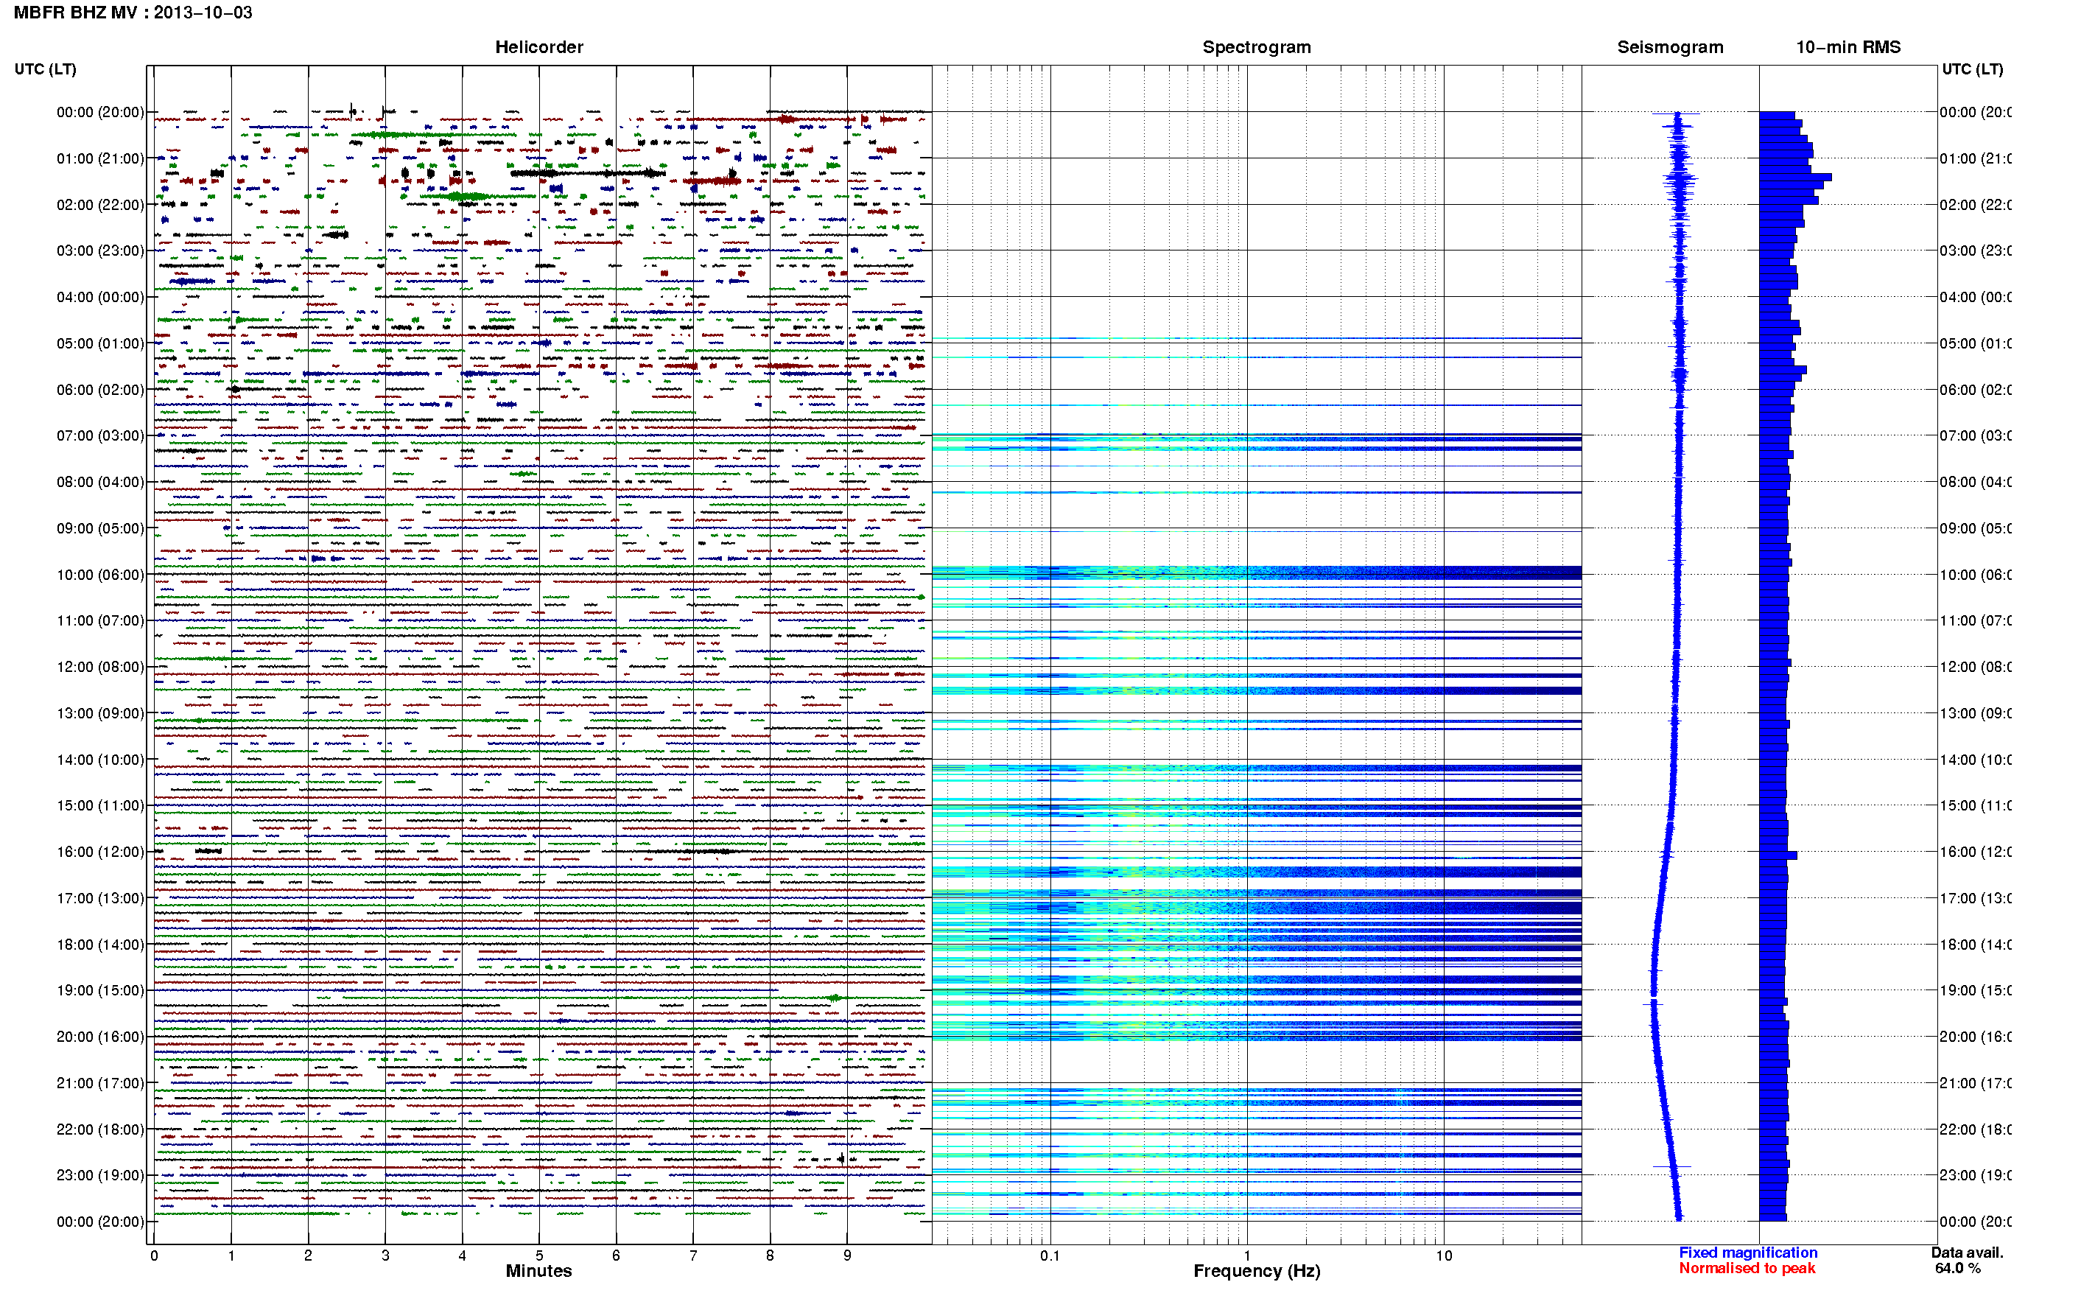Click the '64.0 %' data availability value
The image size is (2095, 1310).
pyautogui.click(x=1957, y=1269)
